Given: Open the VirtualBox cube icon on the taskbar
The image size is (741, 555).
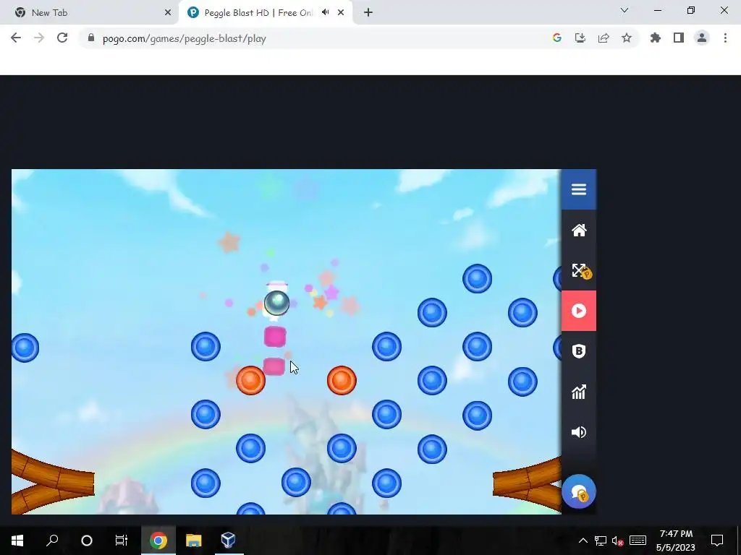Looking at the screenshot, I should (228, 540).
